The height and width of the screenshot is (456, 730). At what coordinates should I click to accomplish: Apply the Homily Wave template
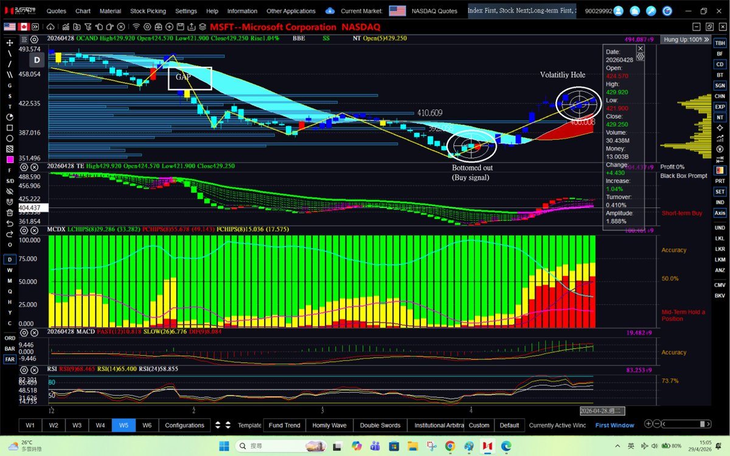(x=329, y=425)
